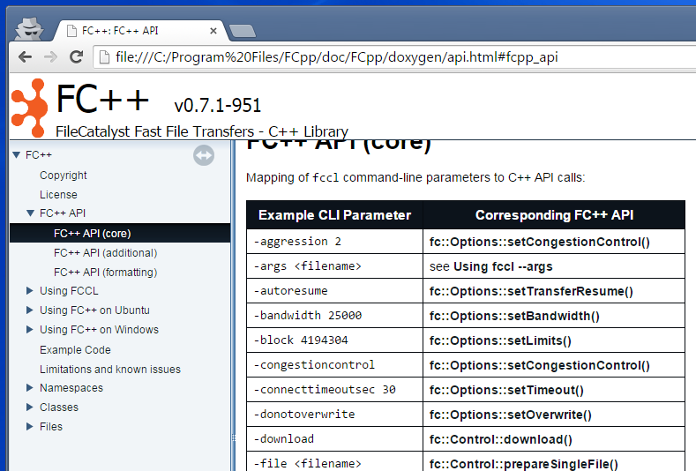Click the sidebar sync toggle arrow icon

pyautogui.click(x=204, y=156)
